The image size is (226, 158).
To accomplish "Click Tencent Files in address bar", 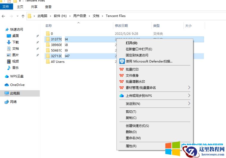I will tap(116, 16).
